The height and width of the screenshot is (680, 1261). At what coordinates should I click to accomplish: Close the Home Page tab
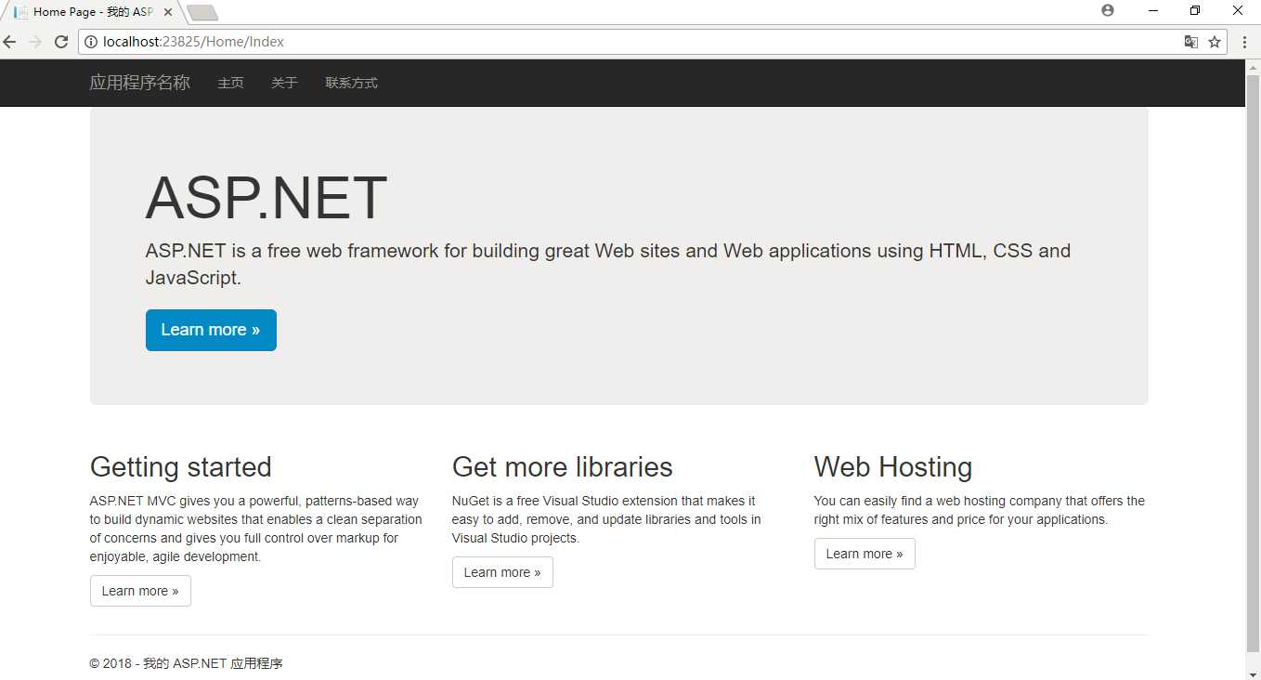tap(168, 12)
